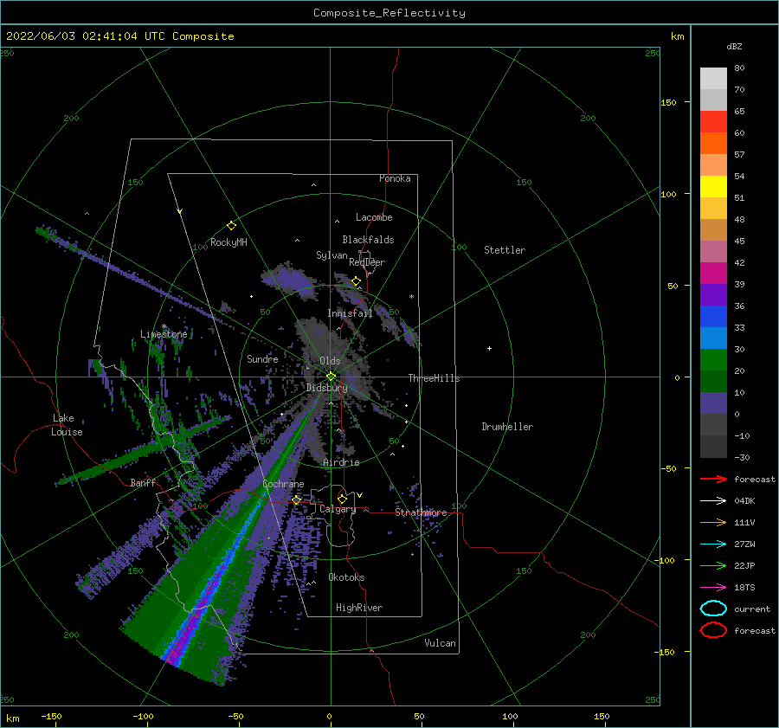The width and height of the screenshot is (779, 728).
Task: Click the white asterisk above Limestone label
Action: pos(164,326)
